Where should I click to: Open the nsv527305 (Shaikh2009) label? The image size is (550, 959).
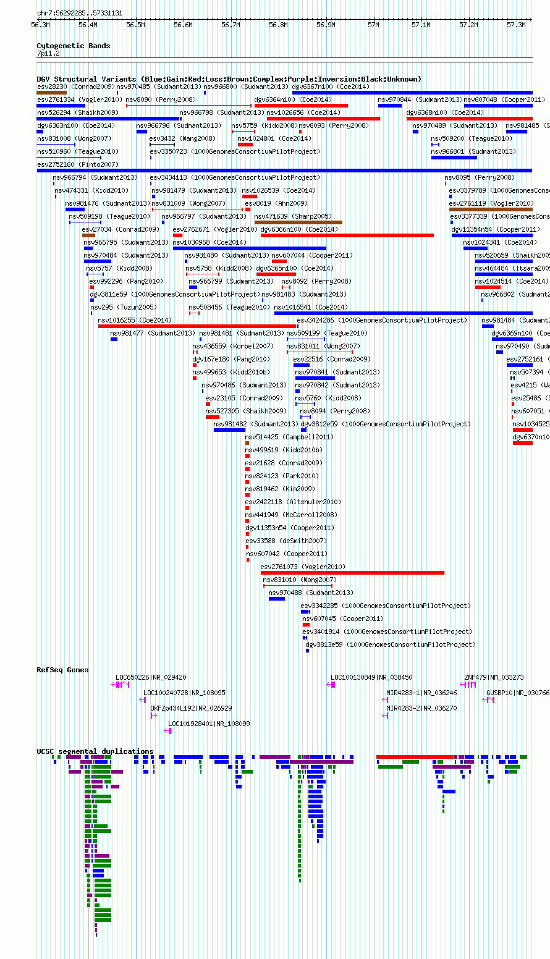(x=246, y=411)
